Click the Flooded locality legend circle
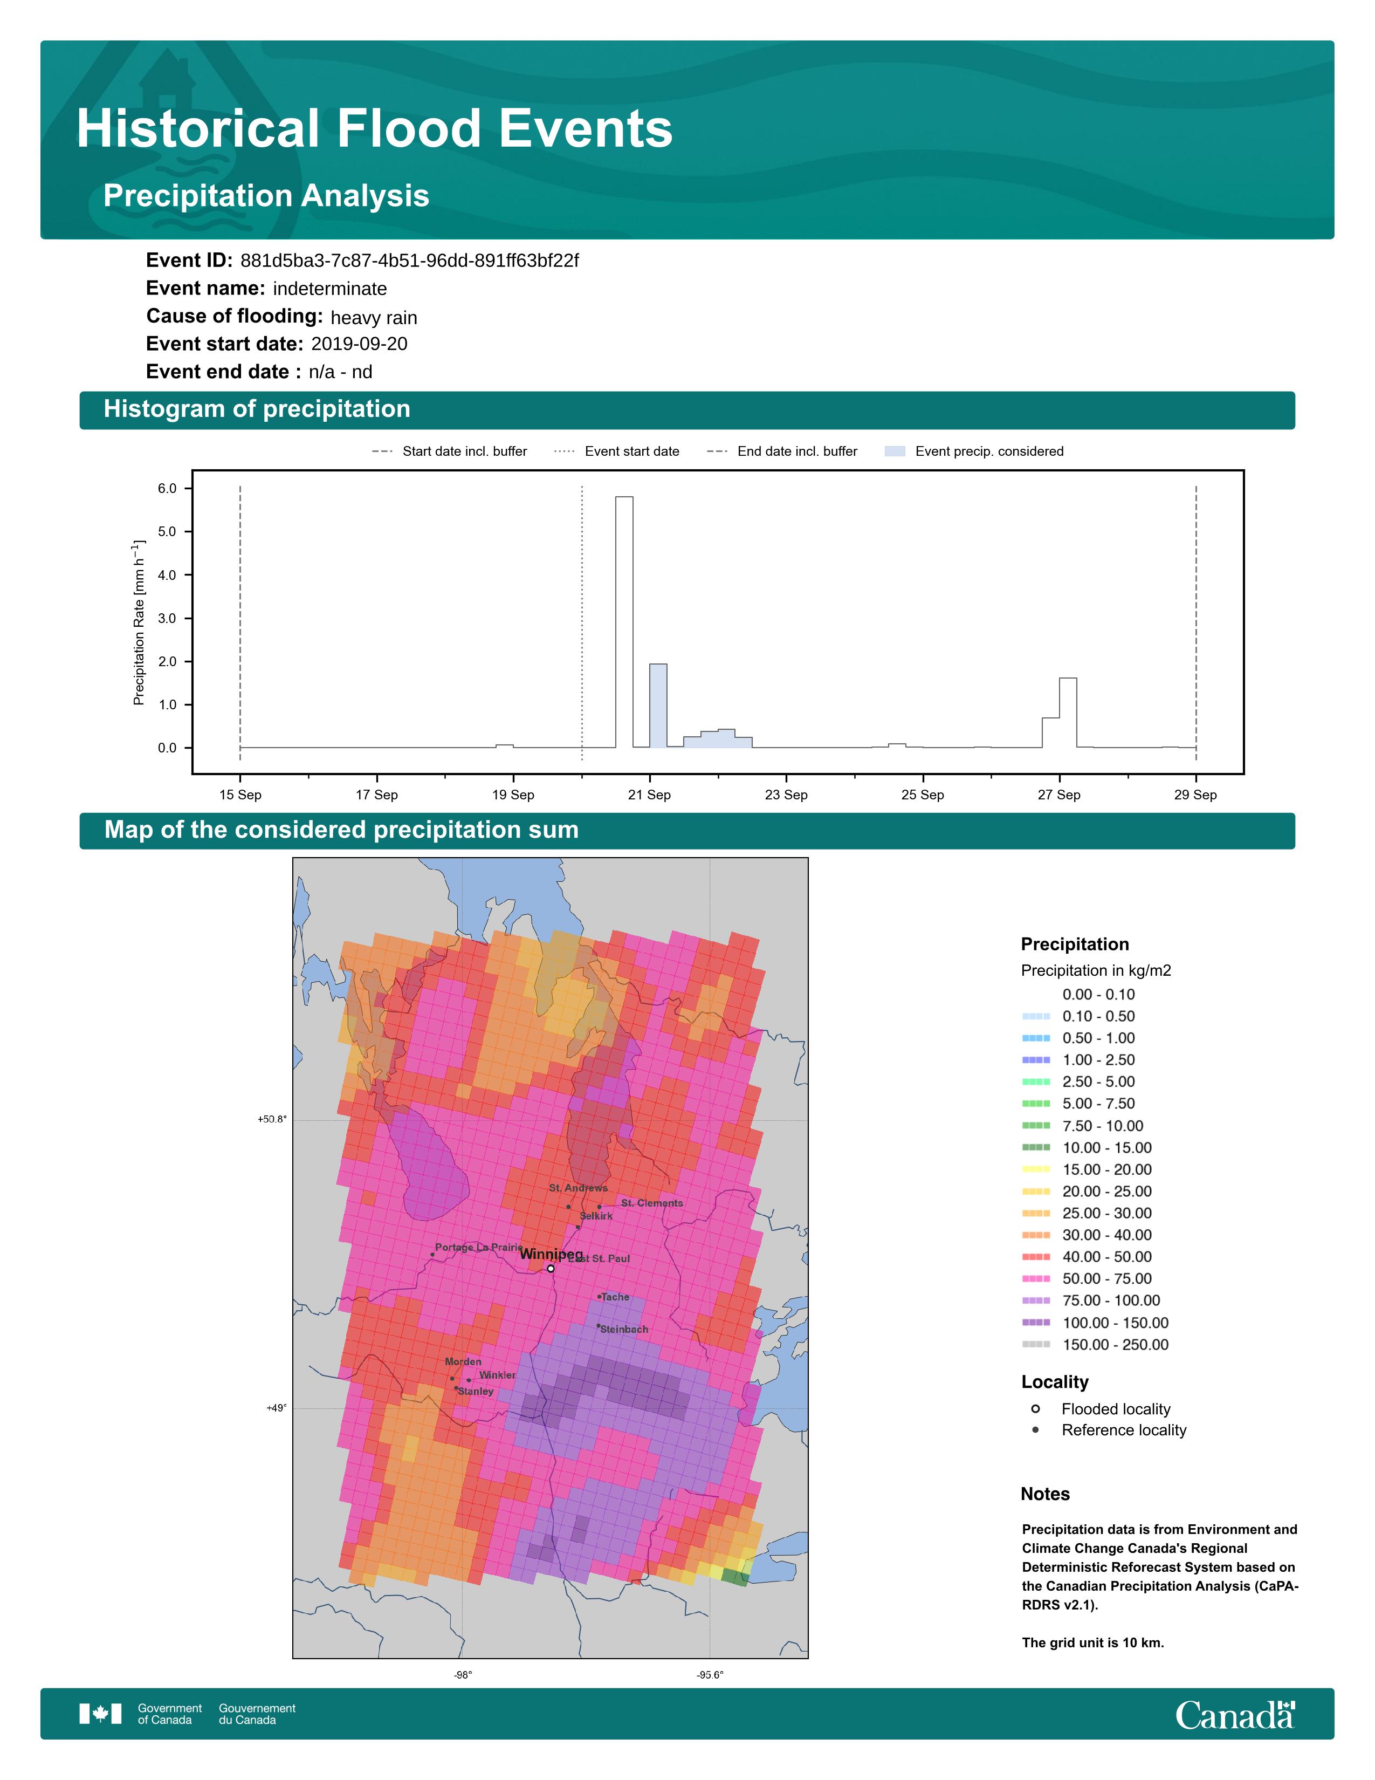The height and width of the screenshot is (1780, 1375). pyautogui.click(x=1035, y=1408)
